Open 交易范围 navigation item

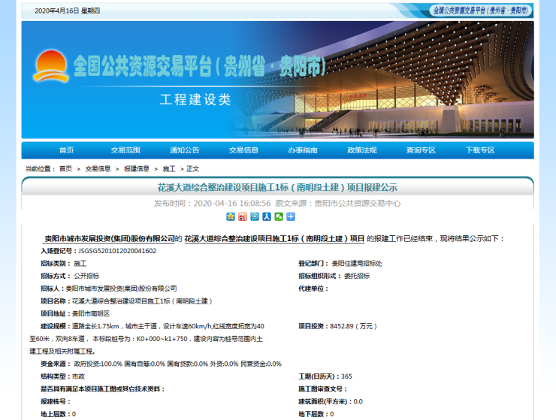pos(125,150)
